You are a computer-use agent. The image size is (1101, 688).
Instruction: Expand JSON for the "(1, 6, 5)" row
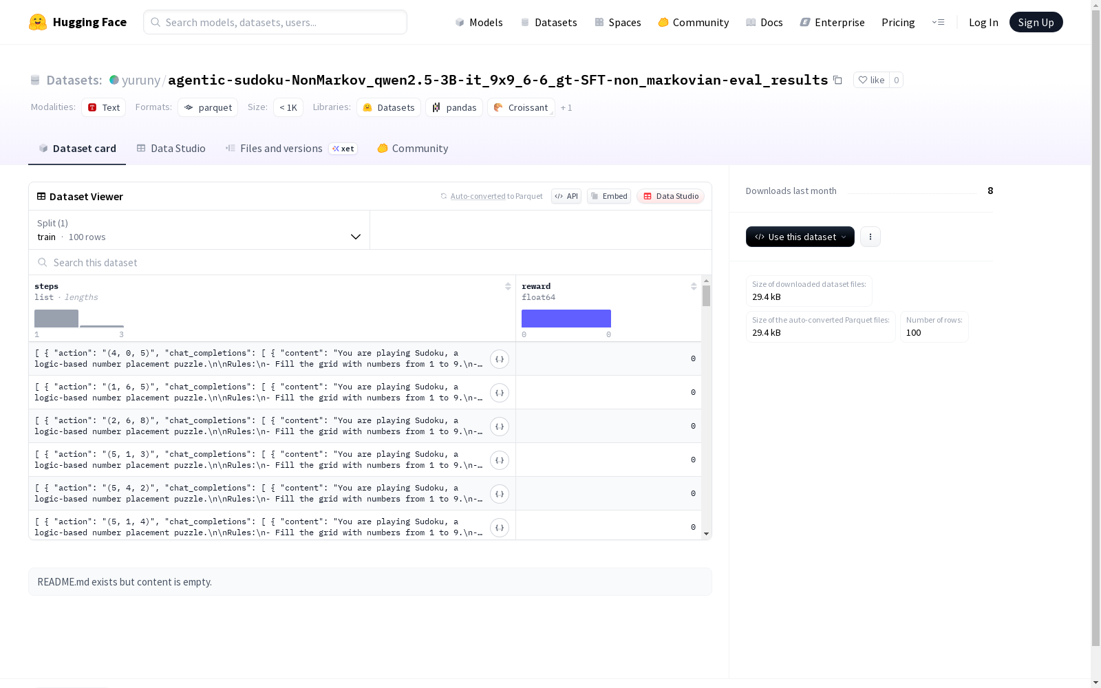pos(500,392)
